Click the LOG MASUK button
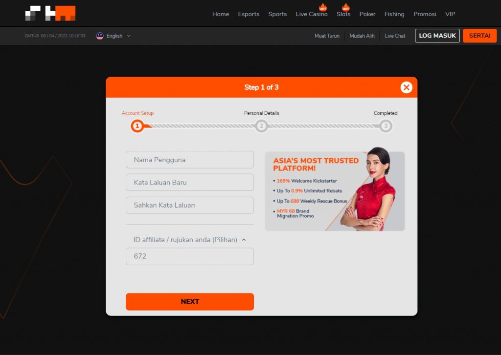The width and height of the screenshot is (501, 355). click(437, 36)
